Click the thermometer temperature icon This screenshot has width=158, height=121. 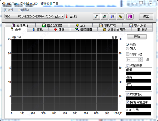(67, 17)
